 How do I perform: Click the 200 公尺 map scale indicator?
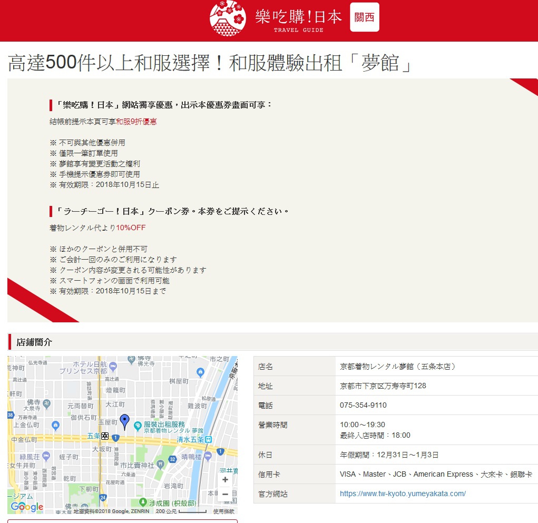point(181,511)
